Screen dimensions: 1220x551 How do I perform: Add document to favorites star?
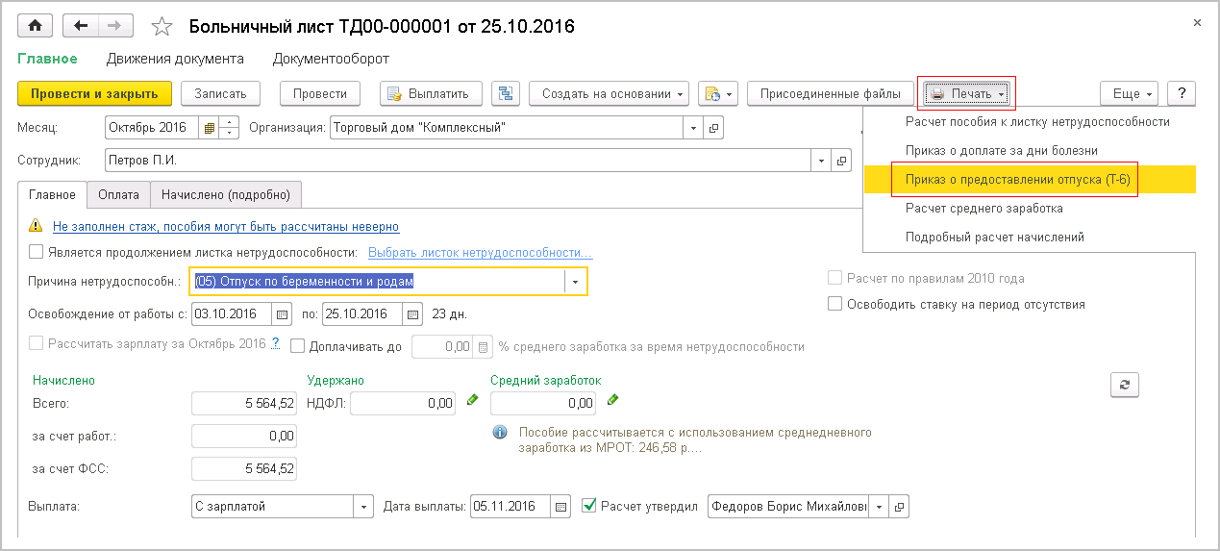pyautogui.click(x=162, y=27)
